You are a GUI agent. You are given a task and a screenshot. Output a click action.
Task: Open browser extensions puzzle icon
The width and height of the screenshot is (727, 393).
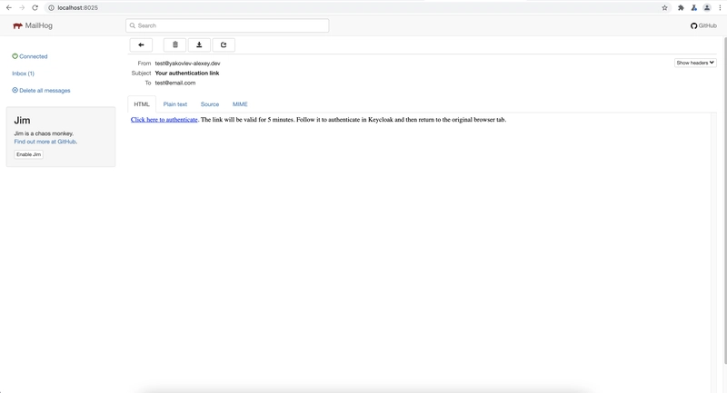coord(681,8)
